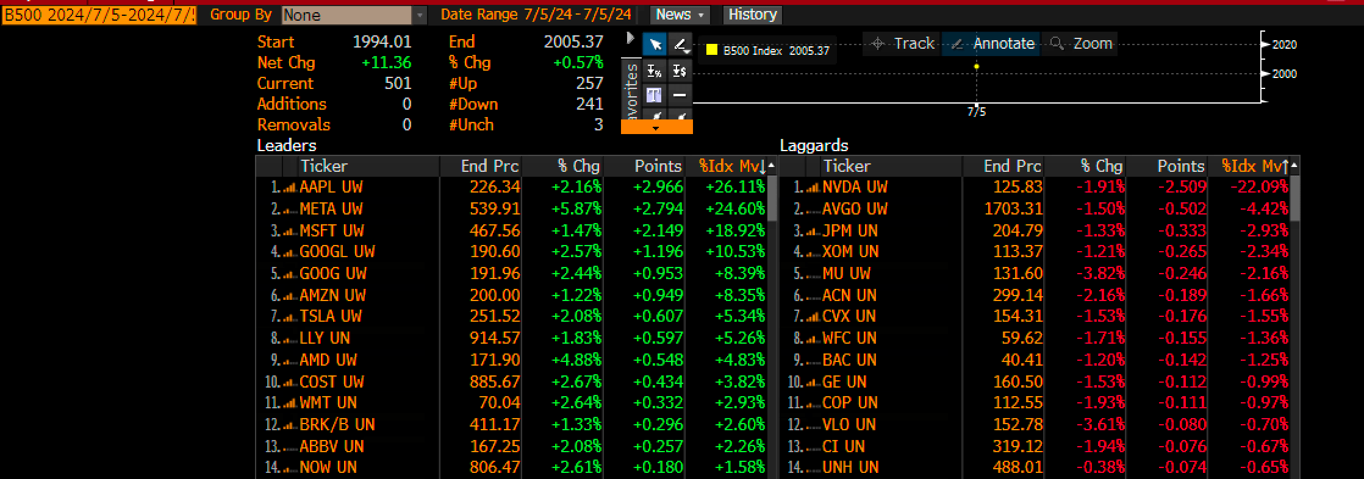
Task: Sort Leaders table by End Prc header
Action: tap(481, 166)
